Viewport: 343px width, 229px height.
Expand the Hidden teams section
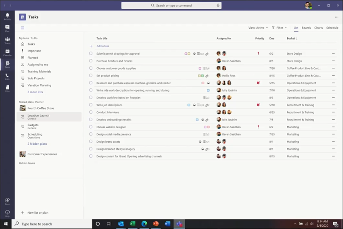(27, 163)
